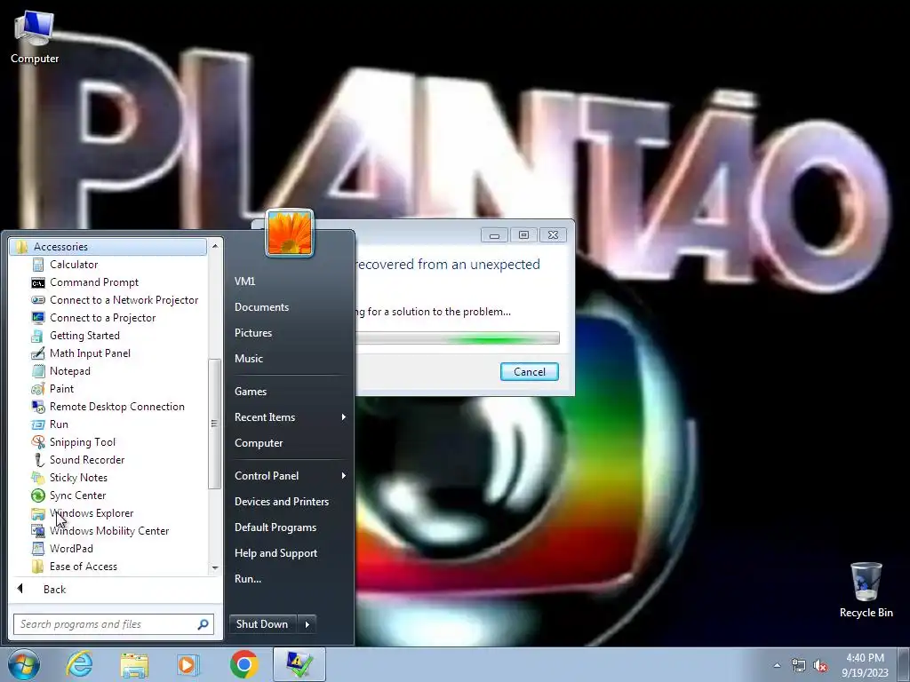Viewport: 910px width, 682px height.
Task: Open WordPad from Accessories
Action: 71,549
